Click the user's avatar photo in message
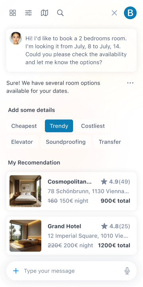The image size is (143, 287). [16, 38]
